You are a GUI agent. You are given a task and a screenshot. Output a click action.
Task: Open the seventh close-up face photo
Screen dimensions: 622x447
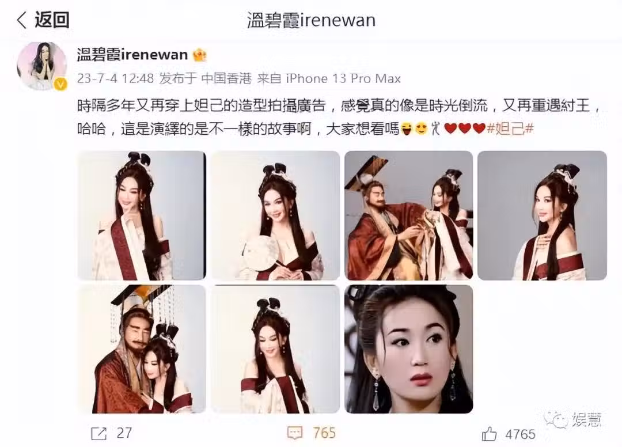point(408,349)
